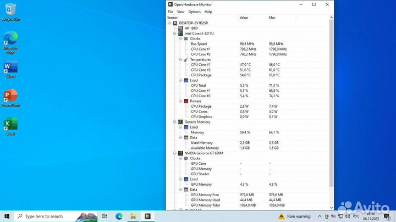Open the PowerPoint desktop shortcut
This screenshot has height=222, width=396.
[10, 98]
